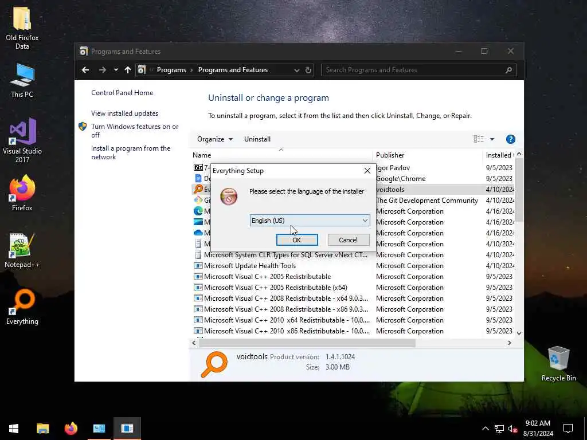Refresh the Programs and Features list

click(308, 70)
